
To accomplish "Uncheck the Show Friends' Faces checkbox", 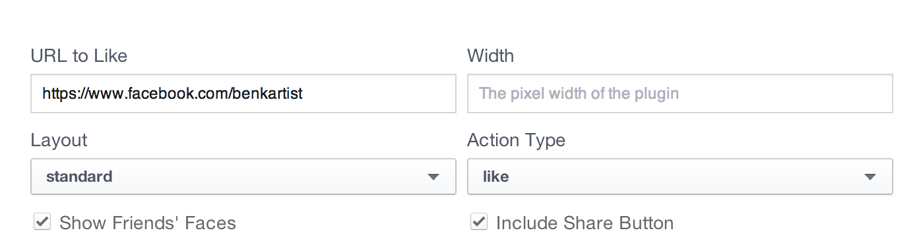I will coord(42,222).
